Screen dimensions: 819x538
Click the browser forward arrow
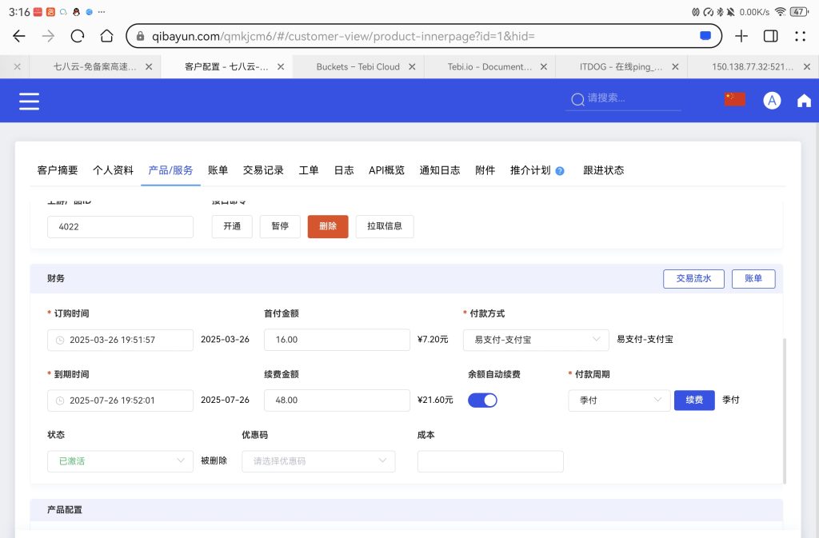pos(48,36)
